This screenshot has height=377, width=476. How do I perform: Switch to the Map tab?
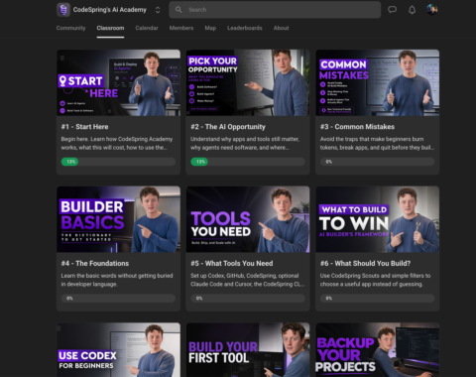tap(210, 28)
